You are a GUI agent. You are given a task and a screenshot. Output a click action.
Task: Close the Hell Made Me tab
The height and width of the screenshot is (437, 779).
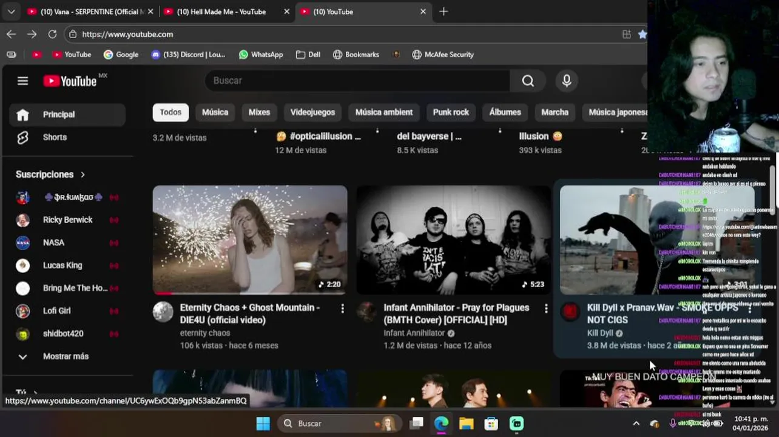tap(287, 12)
